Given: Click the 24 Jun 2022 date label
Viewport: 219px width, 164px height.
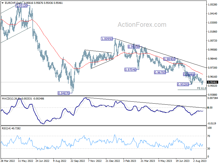Looking at the screenshot, I should (42, 161).
